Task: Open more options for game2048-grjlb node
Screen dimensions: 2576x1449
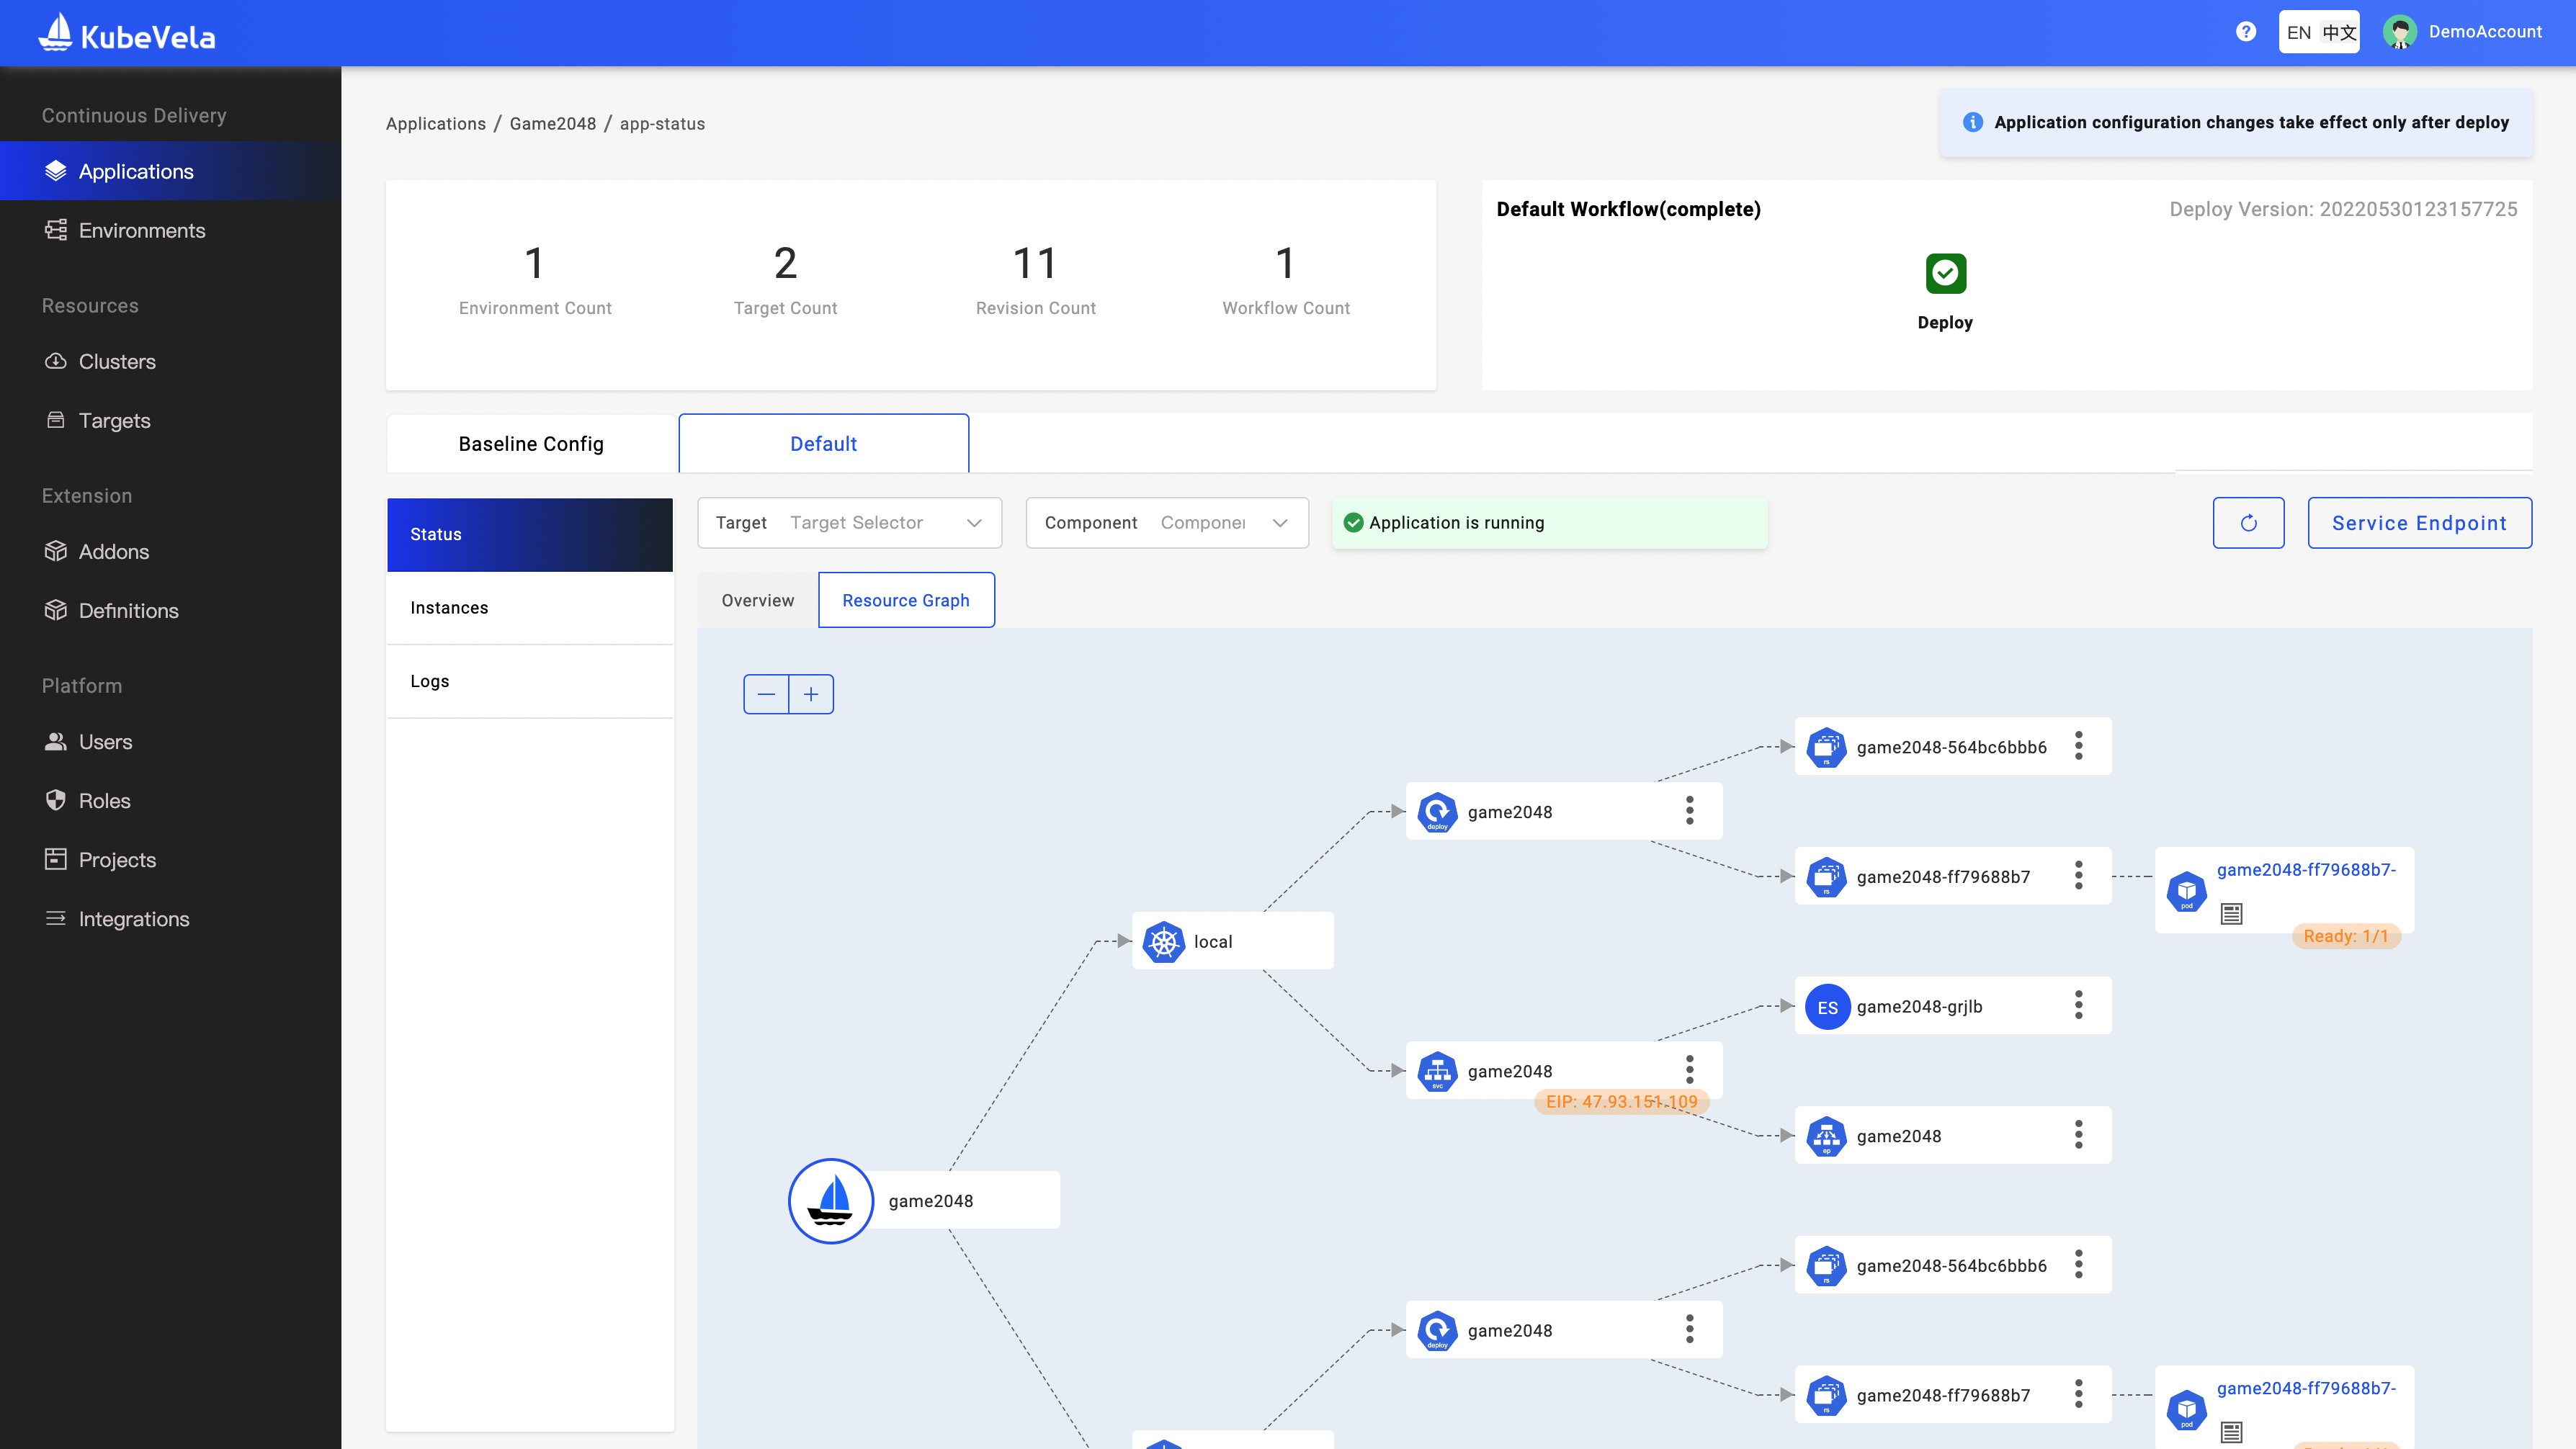Action: [x=2078, y=1006]
